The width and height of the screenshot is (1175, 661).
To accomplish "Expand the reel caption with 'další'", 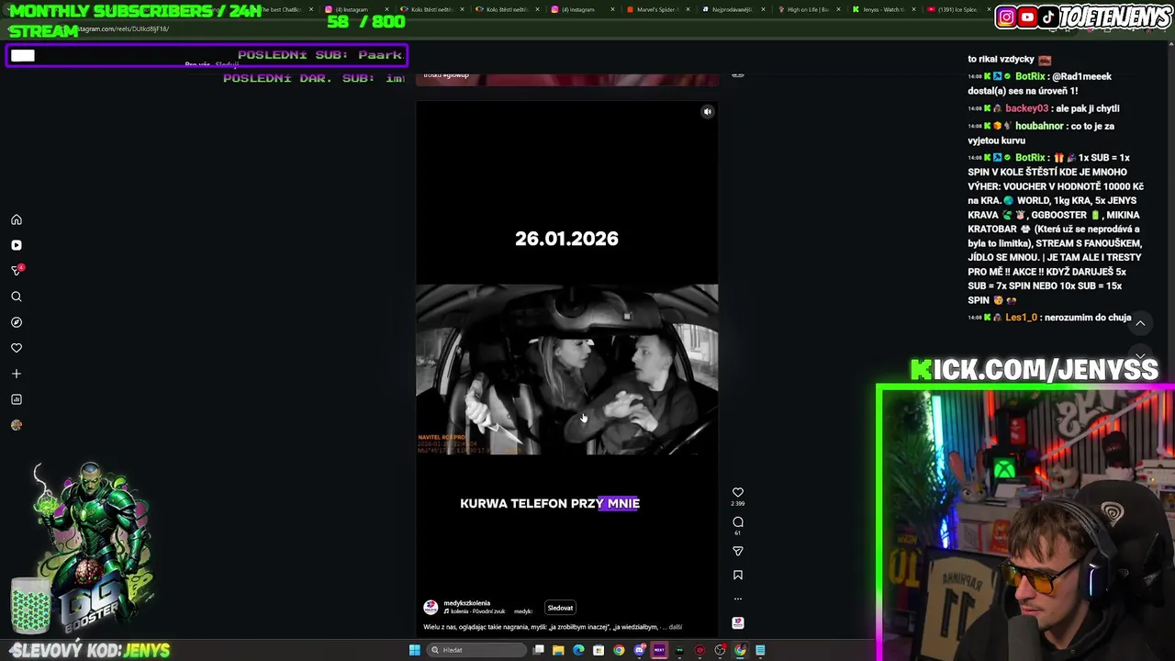I will click(676, 627).
